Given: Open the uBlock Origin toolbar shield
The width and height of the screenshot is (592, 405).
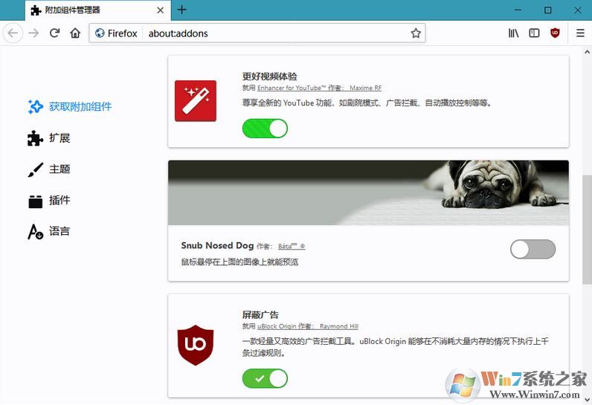Looking at the screenshot, I should tap(555, 33).
